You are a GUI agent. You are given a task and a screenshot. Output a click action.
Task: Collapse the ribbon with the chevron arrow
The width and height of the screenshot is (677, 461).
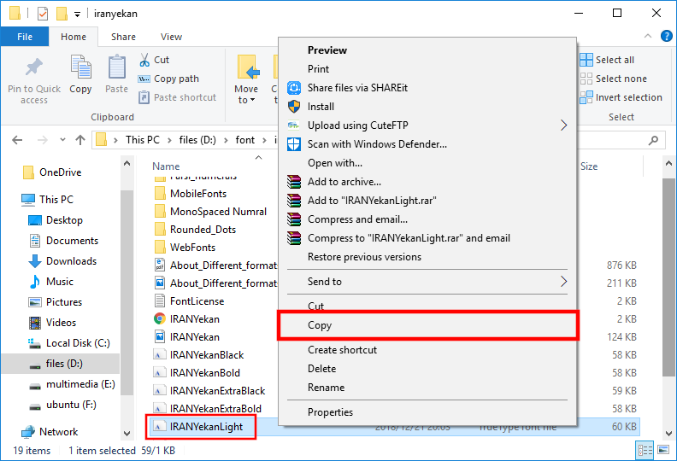coord(650,36)
